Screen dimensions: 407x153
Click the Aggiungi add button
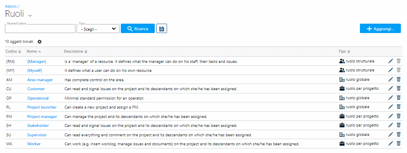[x=380, y=29]
